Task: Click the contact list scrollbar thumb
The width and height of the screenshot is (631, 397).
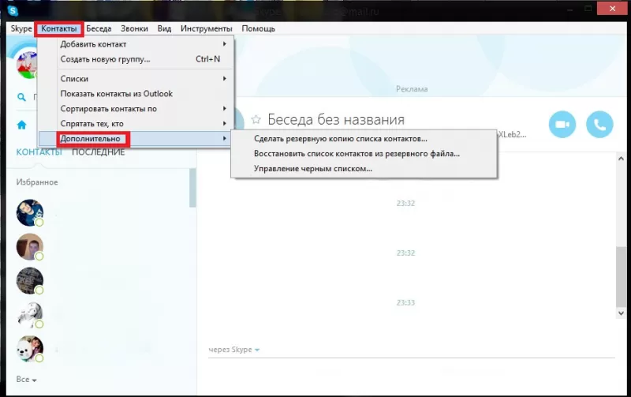Action: tap(192, 188)
